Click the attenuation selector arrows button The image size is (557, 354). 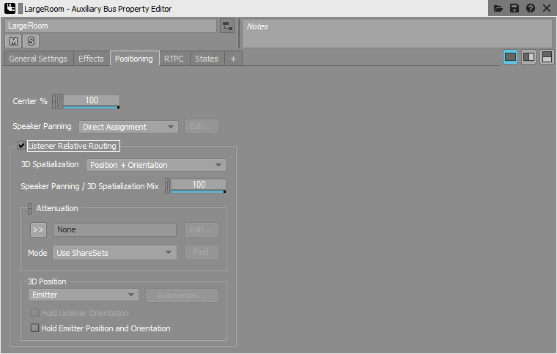click(38, 229)
